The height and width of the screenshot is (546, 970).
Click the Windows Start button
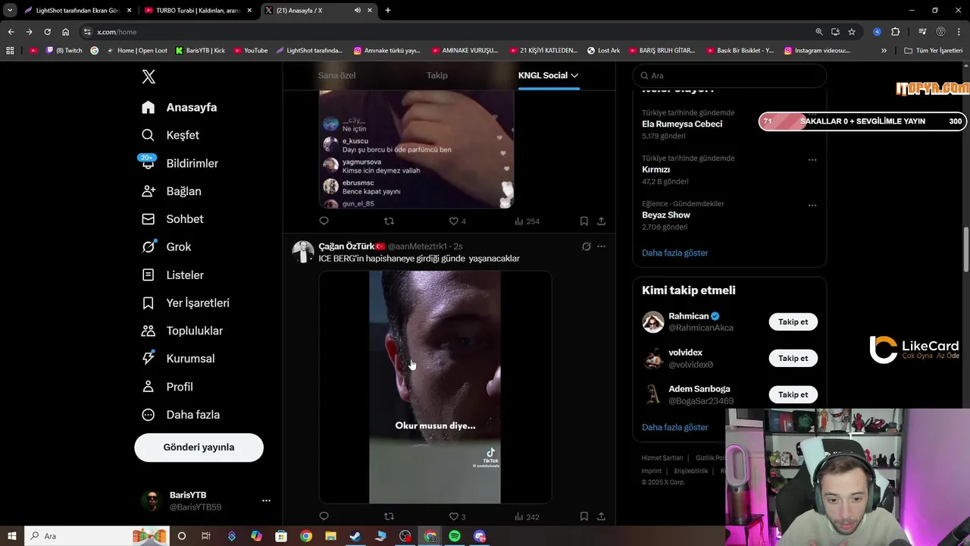(11, 536)
